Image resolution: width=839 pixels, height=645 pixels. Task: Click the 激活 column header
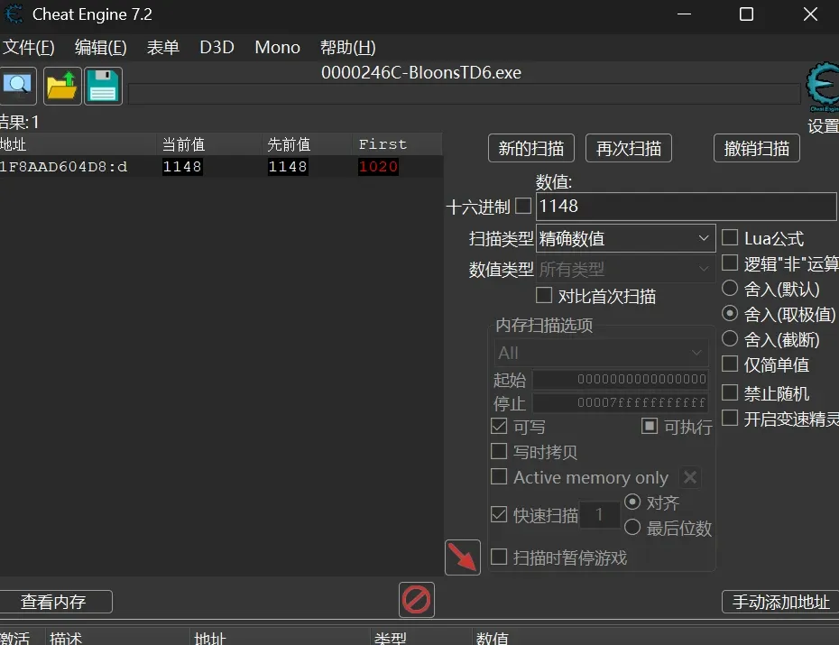pos(22,637)
